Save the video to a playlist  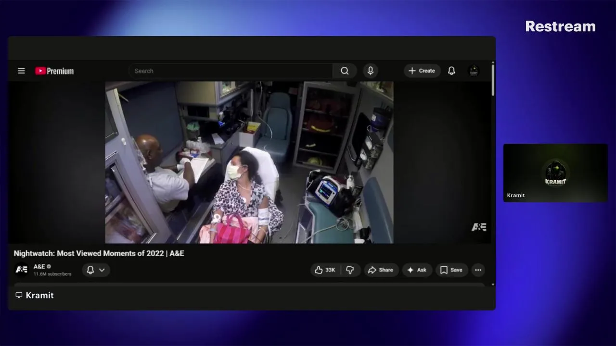click(451, 270)
